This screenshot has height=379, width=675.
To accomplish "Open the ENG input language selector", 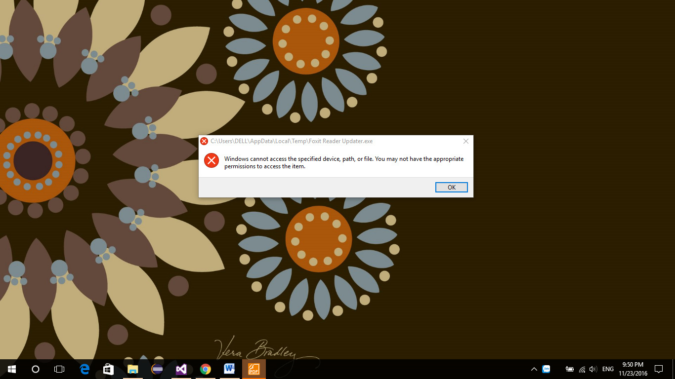I will point(608,369).
